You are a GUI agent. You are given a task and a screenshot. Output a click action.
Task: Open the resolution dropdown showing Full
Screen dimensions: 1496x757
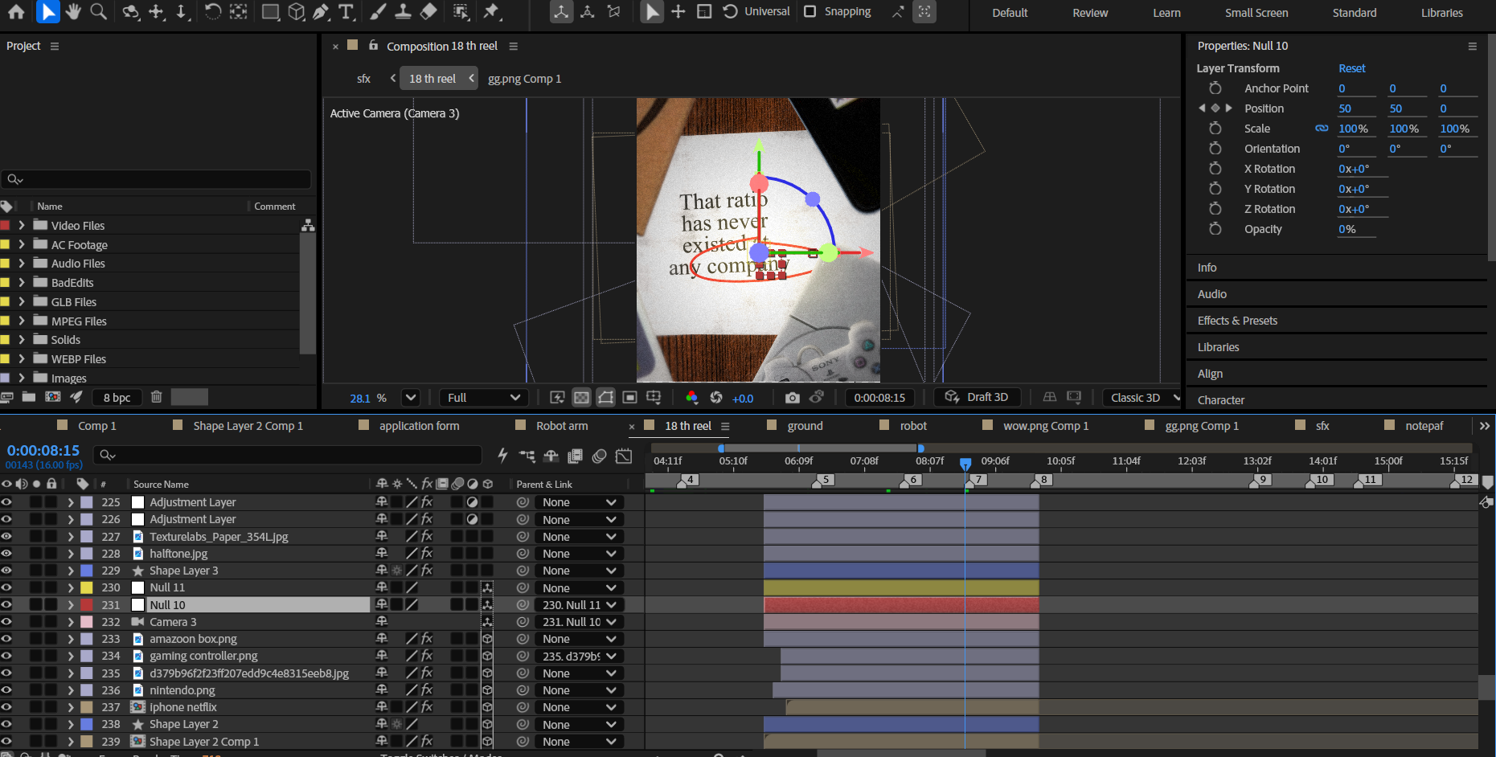tap(483, 398)
